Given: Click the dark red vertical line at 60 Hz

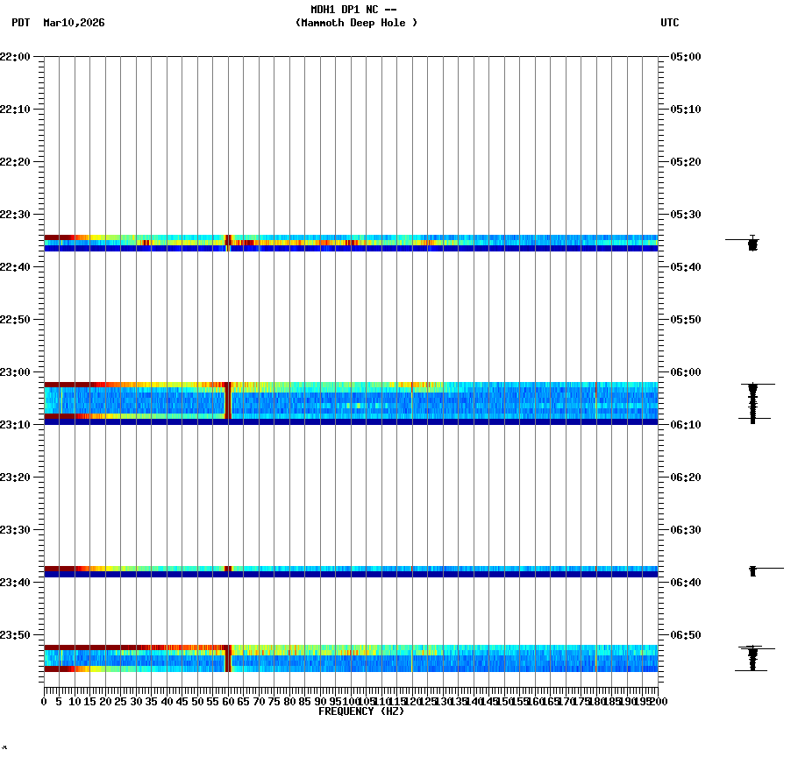Looking at the screenshot, I should pos(228,401).
